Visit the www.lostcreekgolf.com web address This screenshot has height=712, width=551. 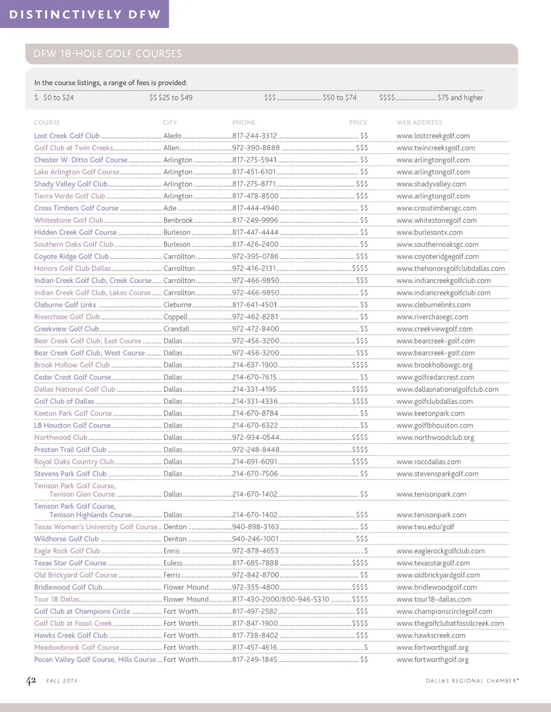click(433, 136)
